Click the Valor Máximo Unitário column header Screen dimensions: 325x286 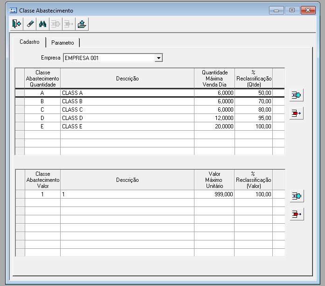[x=214, y=180]
